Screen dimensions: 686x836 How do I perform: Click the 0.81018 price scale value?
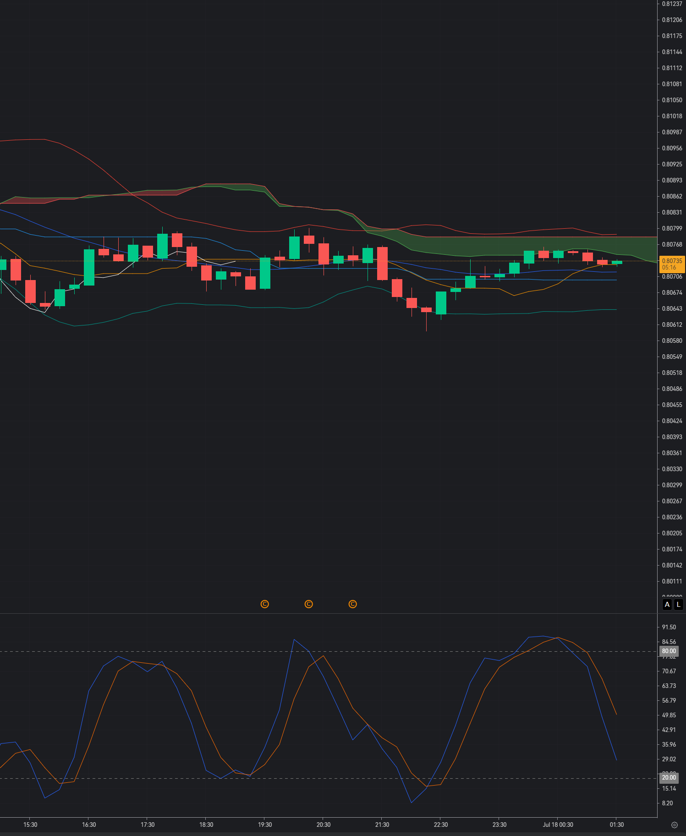tap(672, 116)
